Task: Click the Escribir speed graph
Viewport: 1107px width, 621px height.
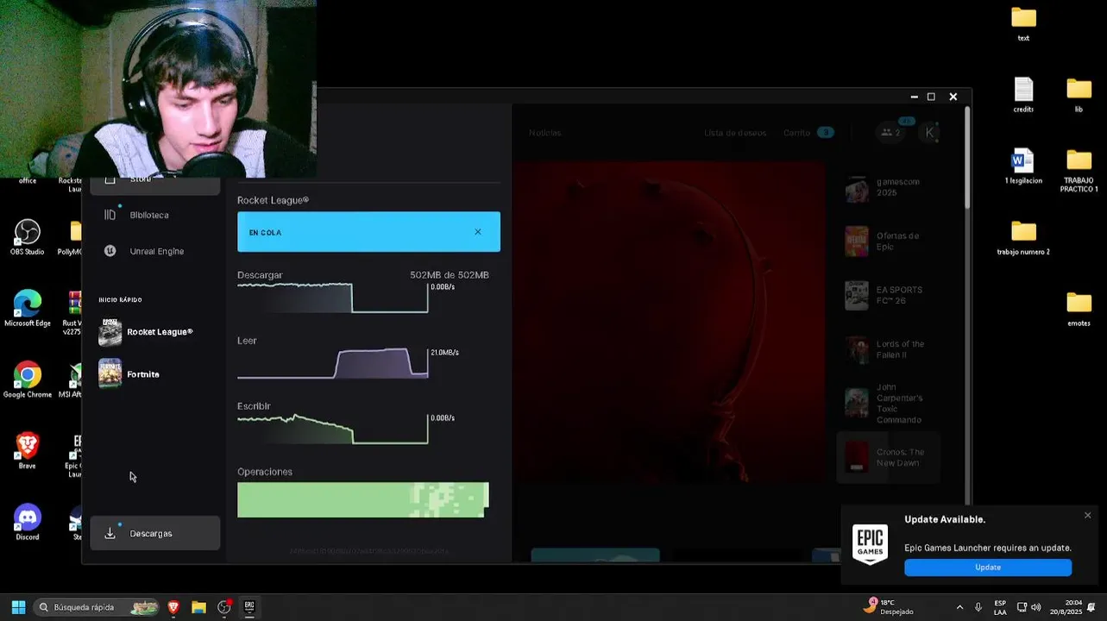Action: click(333, 429)
